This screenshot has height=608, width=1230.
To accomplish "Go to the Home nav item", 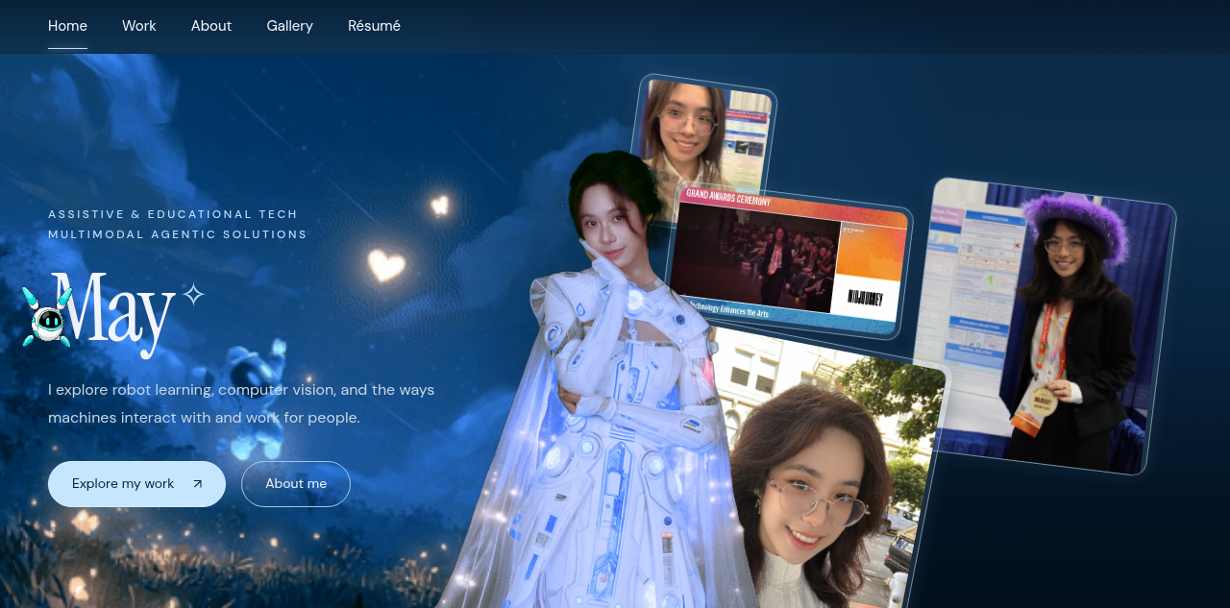I will [x=67, y=26].
